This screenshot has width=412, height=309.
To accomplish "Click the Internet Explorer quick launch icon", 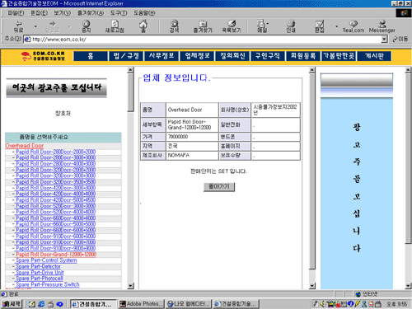I will pos(41,304).
